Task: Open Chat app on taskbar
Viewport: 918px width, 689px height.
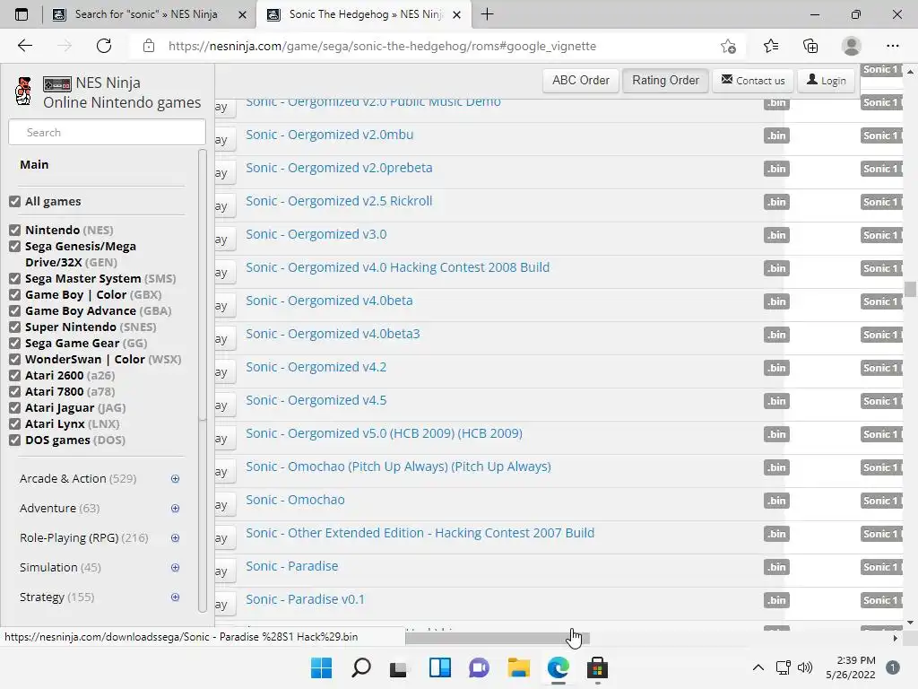Action: [479, 667]
